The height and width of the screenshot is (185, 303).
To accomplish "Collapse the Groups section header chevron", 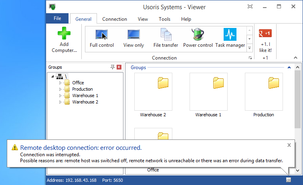I will (289, 68).
